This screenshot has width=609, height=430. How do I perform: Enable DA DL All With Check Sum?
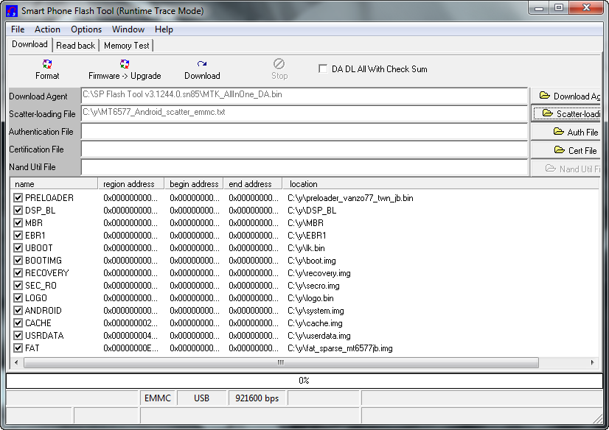[323, 68]
